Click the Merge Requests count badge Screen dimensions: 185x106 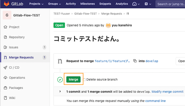point(44,57)
